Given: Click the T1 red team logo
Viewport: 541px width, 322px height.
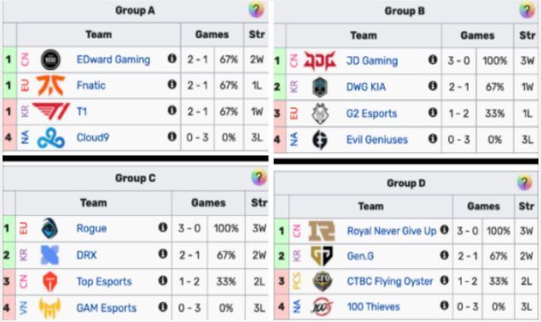Looking at the screenshot, I should pyautogui.click(x=51, y=111).
